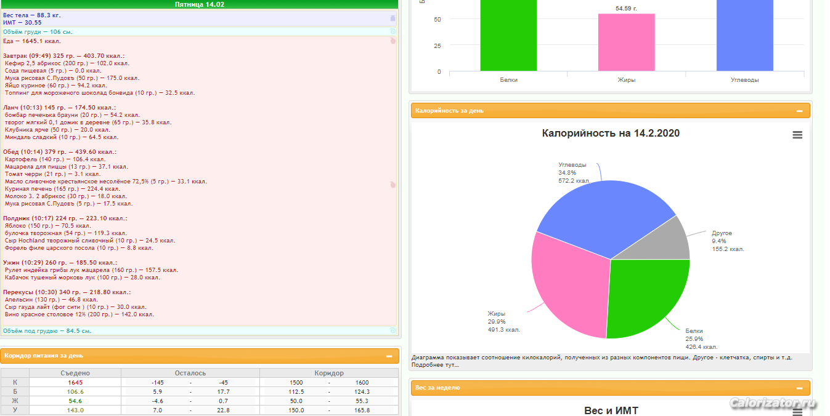830x416 pixels.
Task: Open the weight and BMI chart menu
Action: (x=797, y=411)
